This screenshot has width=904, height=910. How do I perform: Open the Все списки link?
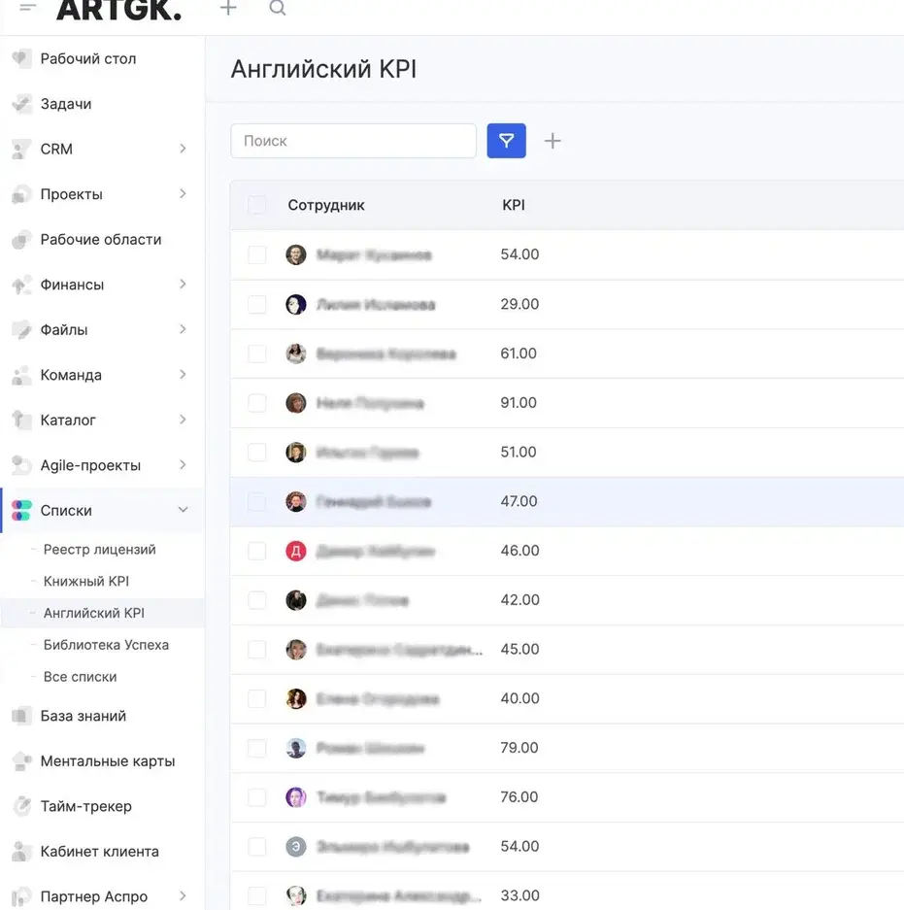coord(80,677)
